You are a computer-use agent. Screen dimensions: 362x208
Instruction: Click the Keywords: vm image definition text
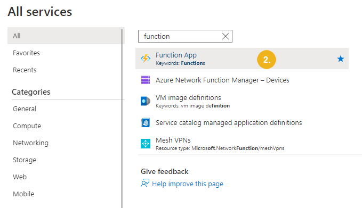point(192,106)
